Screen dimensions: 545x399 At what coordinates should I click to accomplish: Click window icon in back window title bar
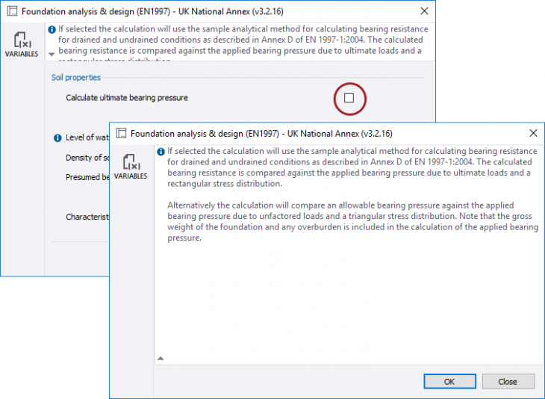[x=12, y=11]
